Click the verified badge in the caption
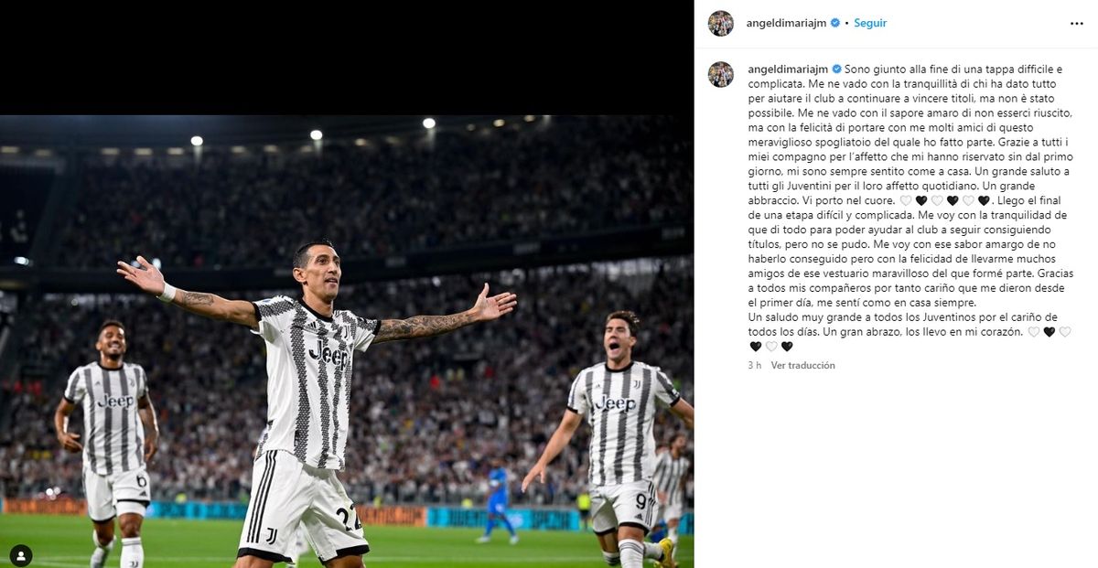Image resolution: width=1098 pixels, height=568 pixels. (835, 69)
